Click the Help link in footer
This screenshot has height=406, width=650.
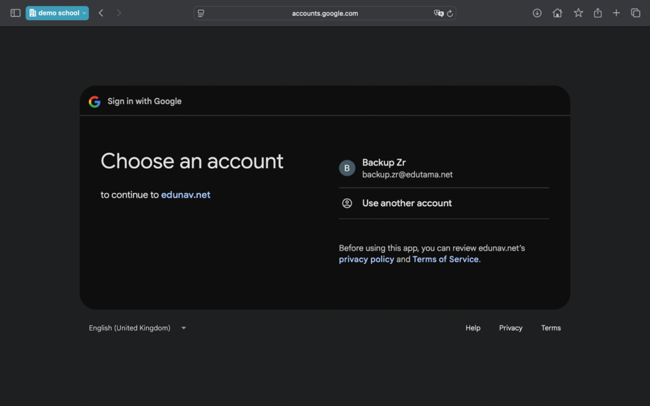[x=473, y=328]
